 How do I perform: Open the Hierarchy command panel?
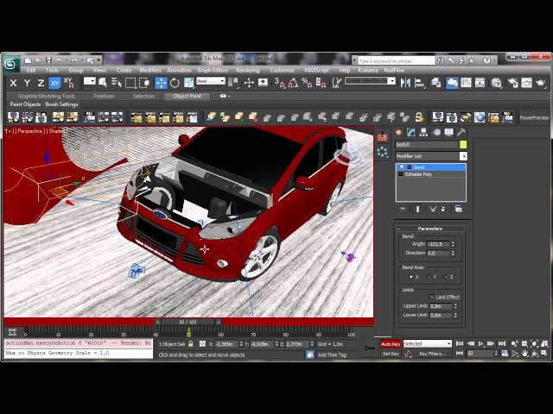tap(423, 132)
